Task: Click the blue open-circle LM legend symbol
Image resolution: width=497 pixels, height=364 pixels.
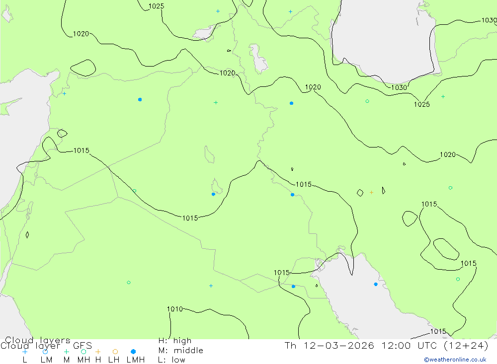Action: click(x=45, y=352)
